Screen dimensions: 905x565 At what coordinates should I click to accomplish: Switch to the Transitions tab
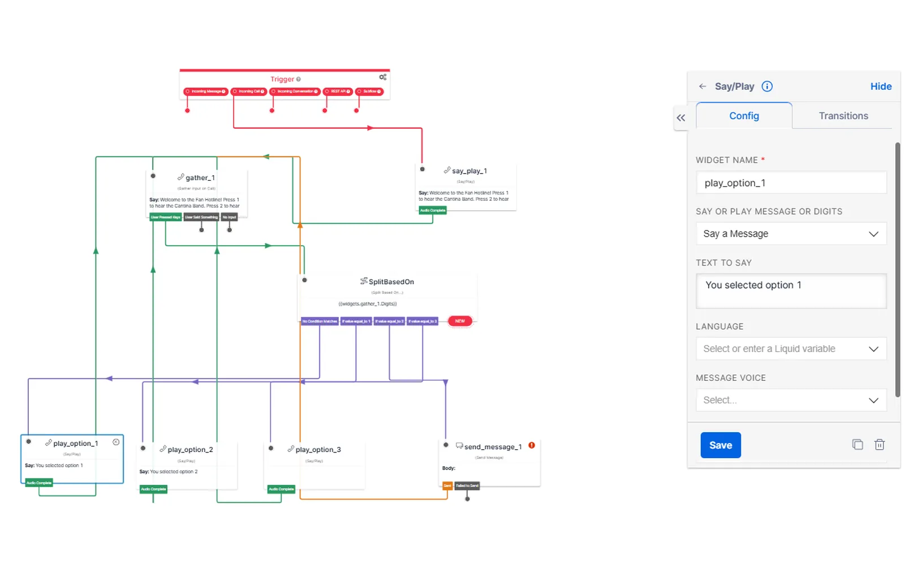pos(843,116)
